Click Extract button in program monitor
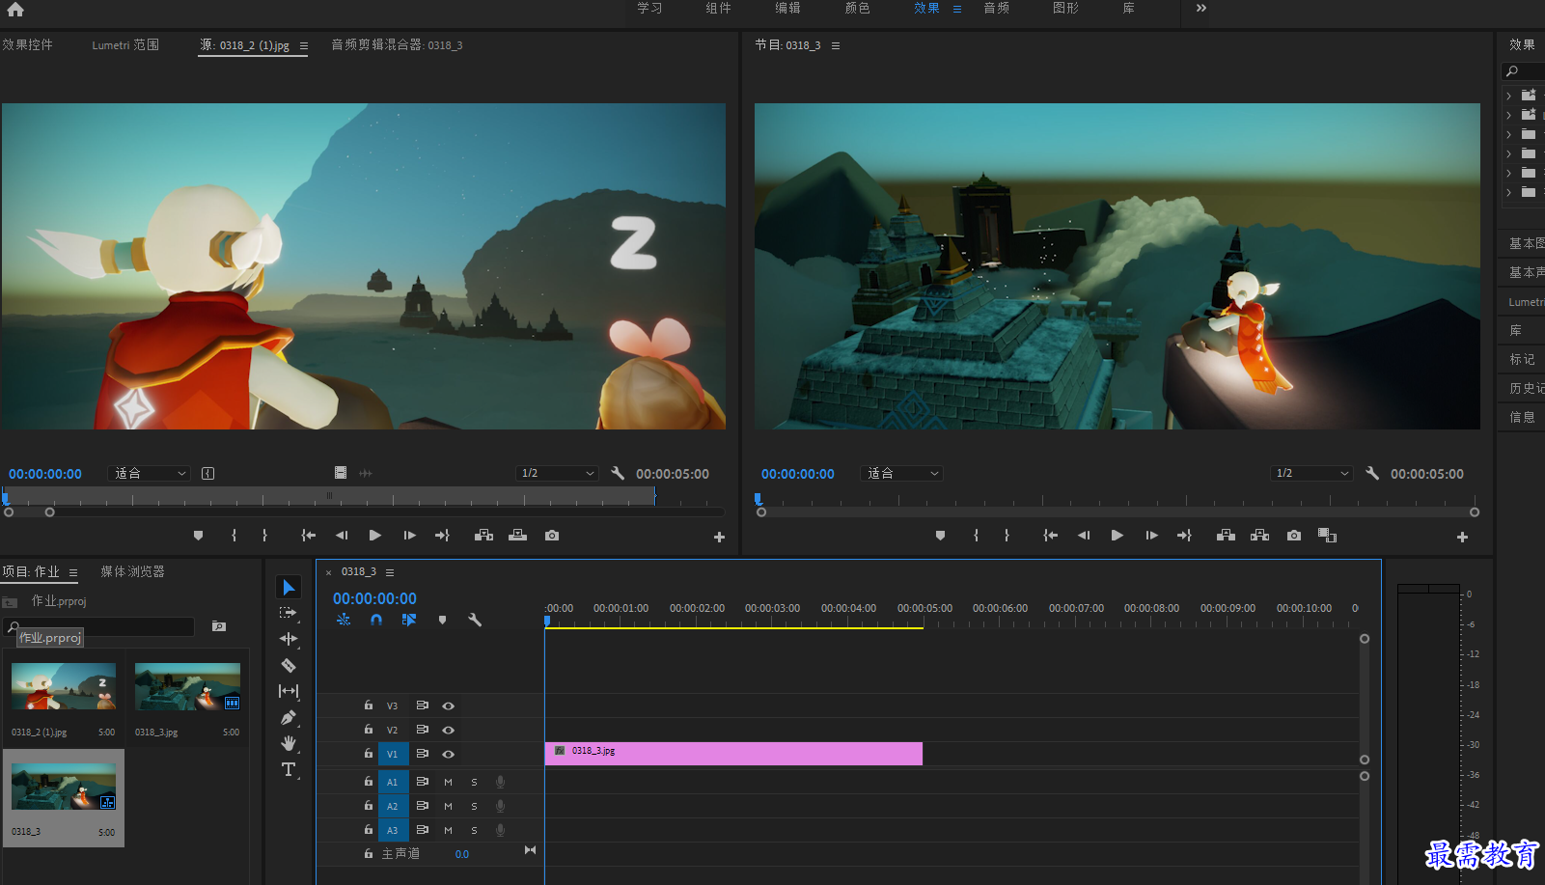 [x=1259, y=535]
